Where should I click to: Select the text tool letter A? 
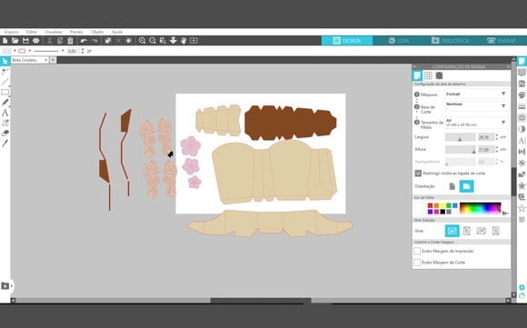5,113
